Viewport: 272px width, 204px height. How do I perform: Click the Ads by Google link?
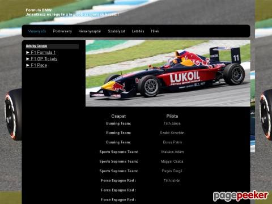[36, 46]
